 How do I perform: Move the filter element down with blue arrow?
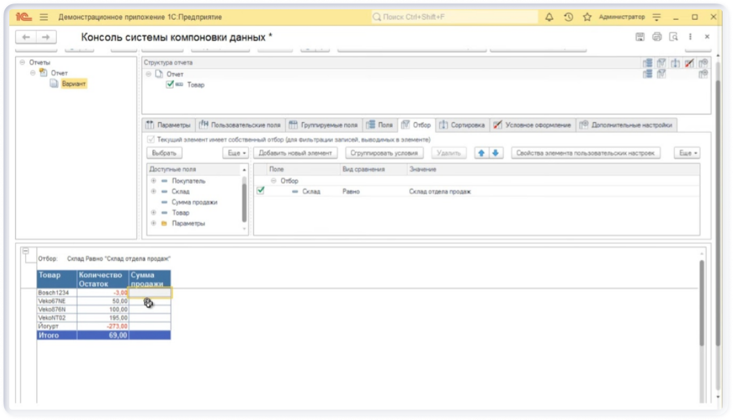(x=495, y=153)
